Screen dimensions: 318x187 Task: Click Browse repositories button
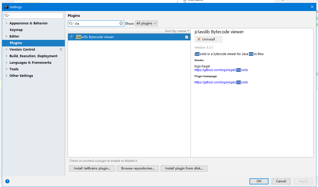138,168
